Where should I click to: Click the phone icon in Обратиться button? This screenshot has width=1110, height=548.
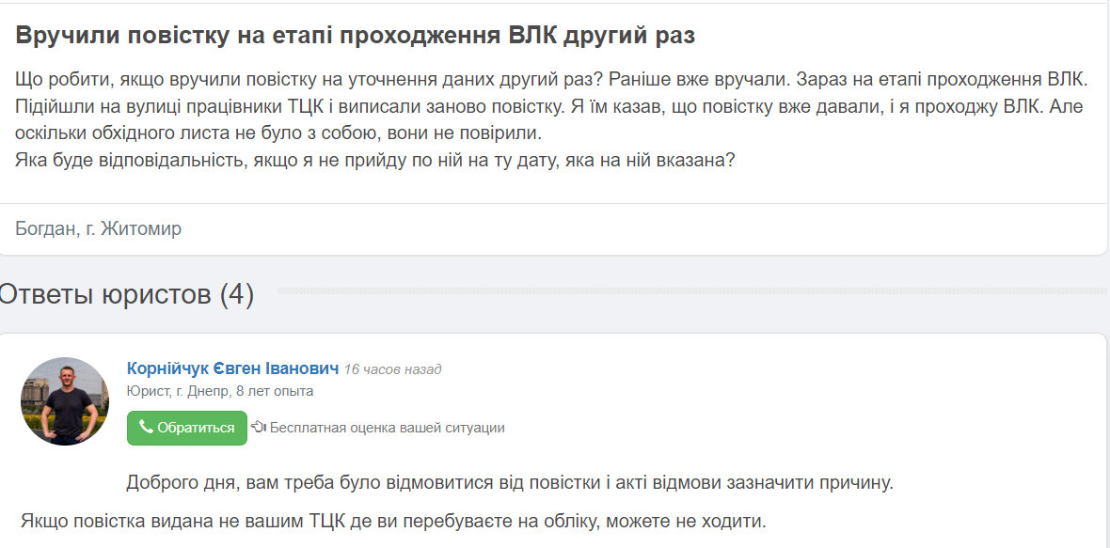pos(146,428)
